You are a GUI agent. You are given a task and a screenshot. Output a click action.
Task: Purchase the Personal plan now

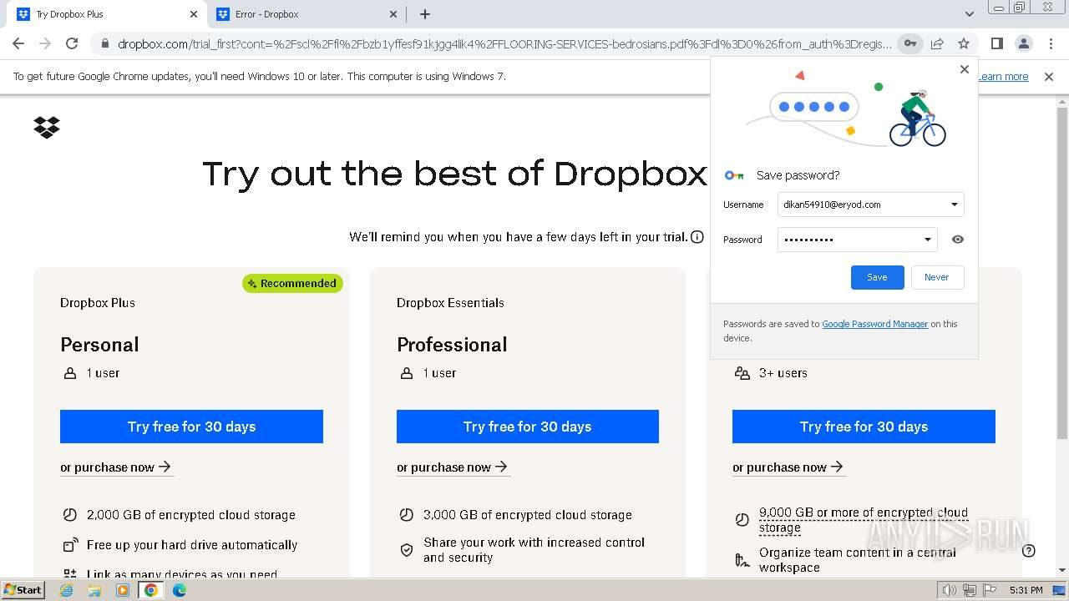(116, 467)
